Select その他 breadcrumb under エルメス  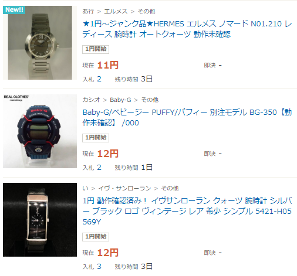(x=146, y=11)
